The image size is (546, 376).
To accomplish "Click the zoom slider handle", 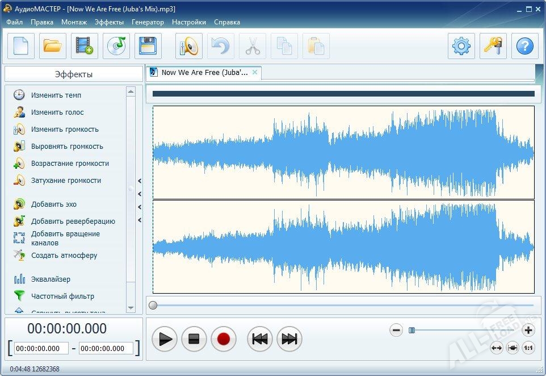I will click(x=412, y=330).
